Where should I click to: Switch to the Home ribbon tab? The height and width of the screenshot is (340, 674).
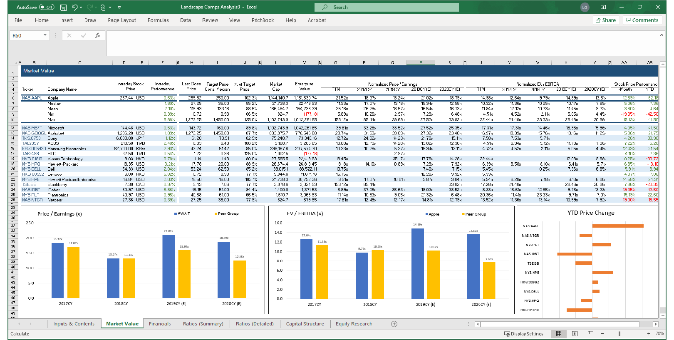(42, 20)
